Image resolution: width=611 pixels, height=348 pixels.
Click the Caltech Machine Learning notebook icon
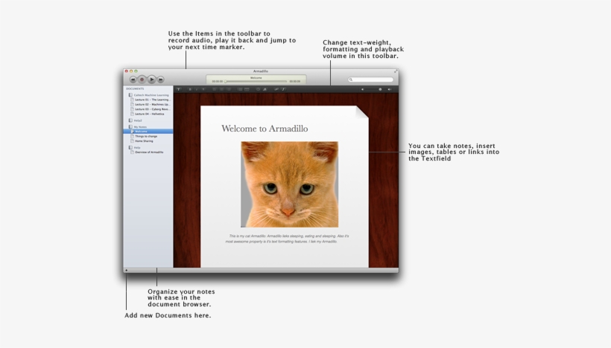pos(130,95)
